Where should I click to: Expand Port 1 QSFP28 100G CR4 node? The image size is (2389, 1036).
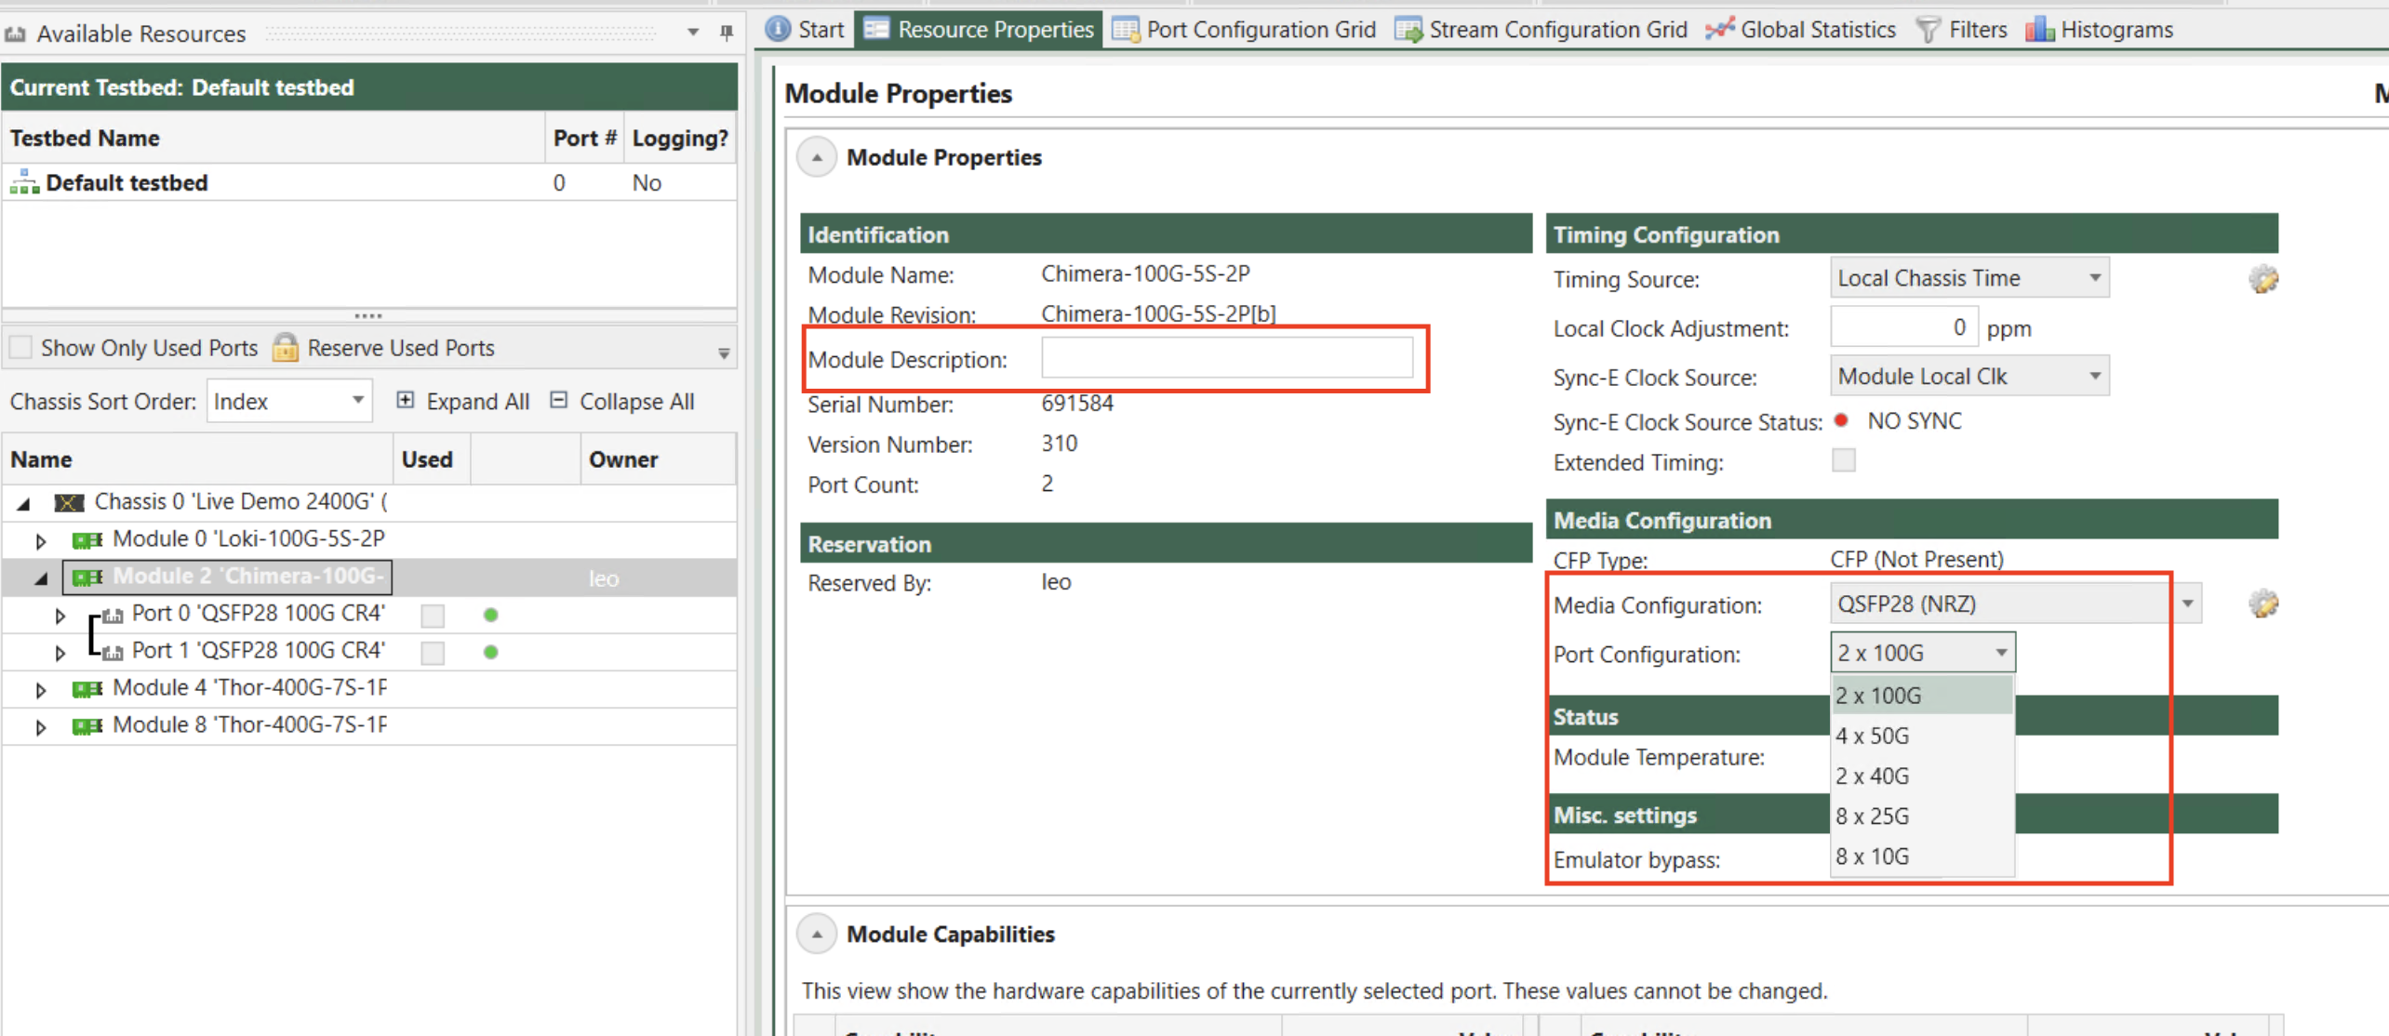pyautogui.click(x=60, y=652)
